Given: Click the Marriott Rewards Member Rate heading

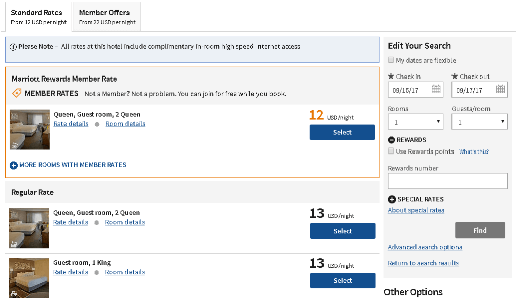Looking at the screenshot, I should pyautogui.click(x=64, y=79).
